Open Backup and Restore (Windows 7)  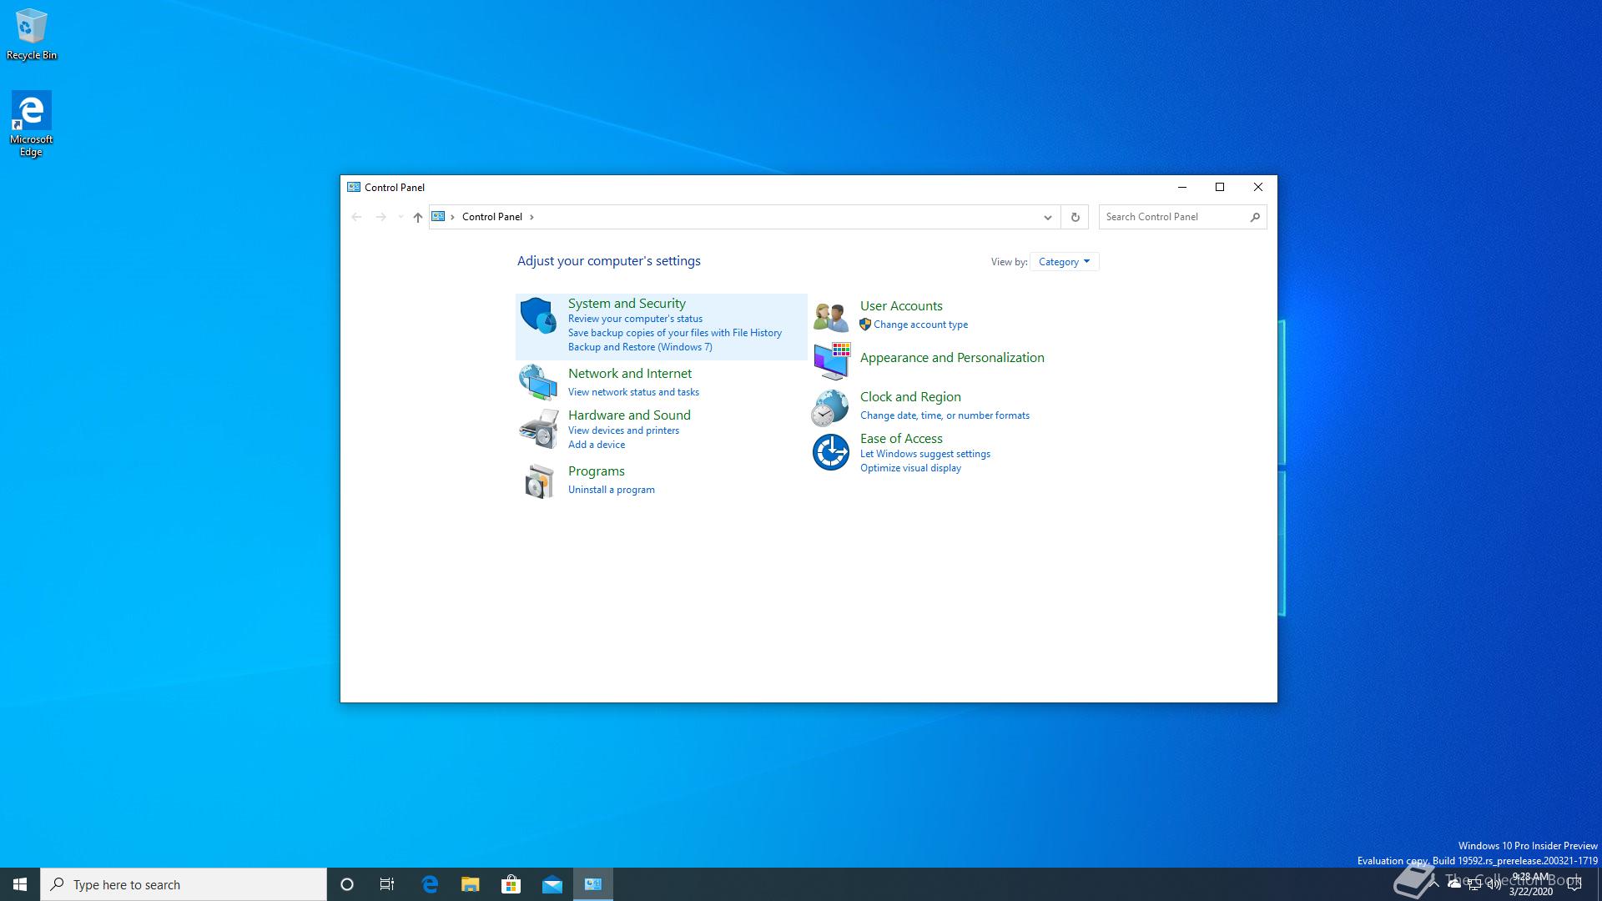(x=640, y=347)
